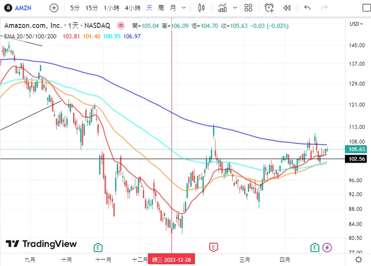
Task: Open the candlestick chart type selector
Action: tap(202, 8)
